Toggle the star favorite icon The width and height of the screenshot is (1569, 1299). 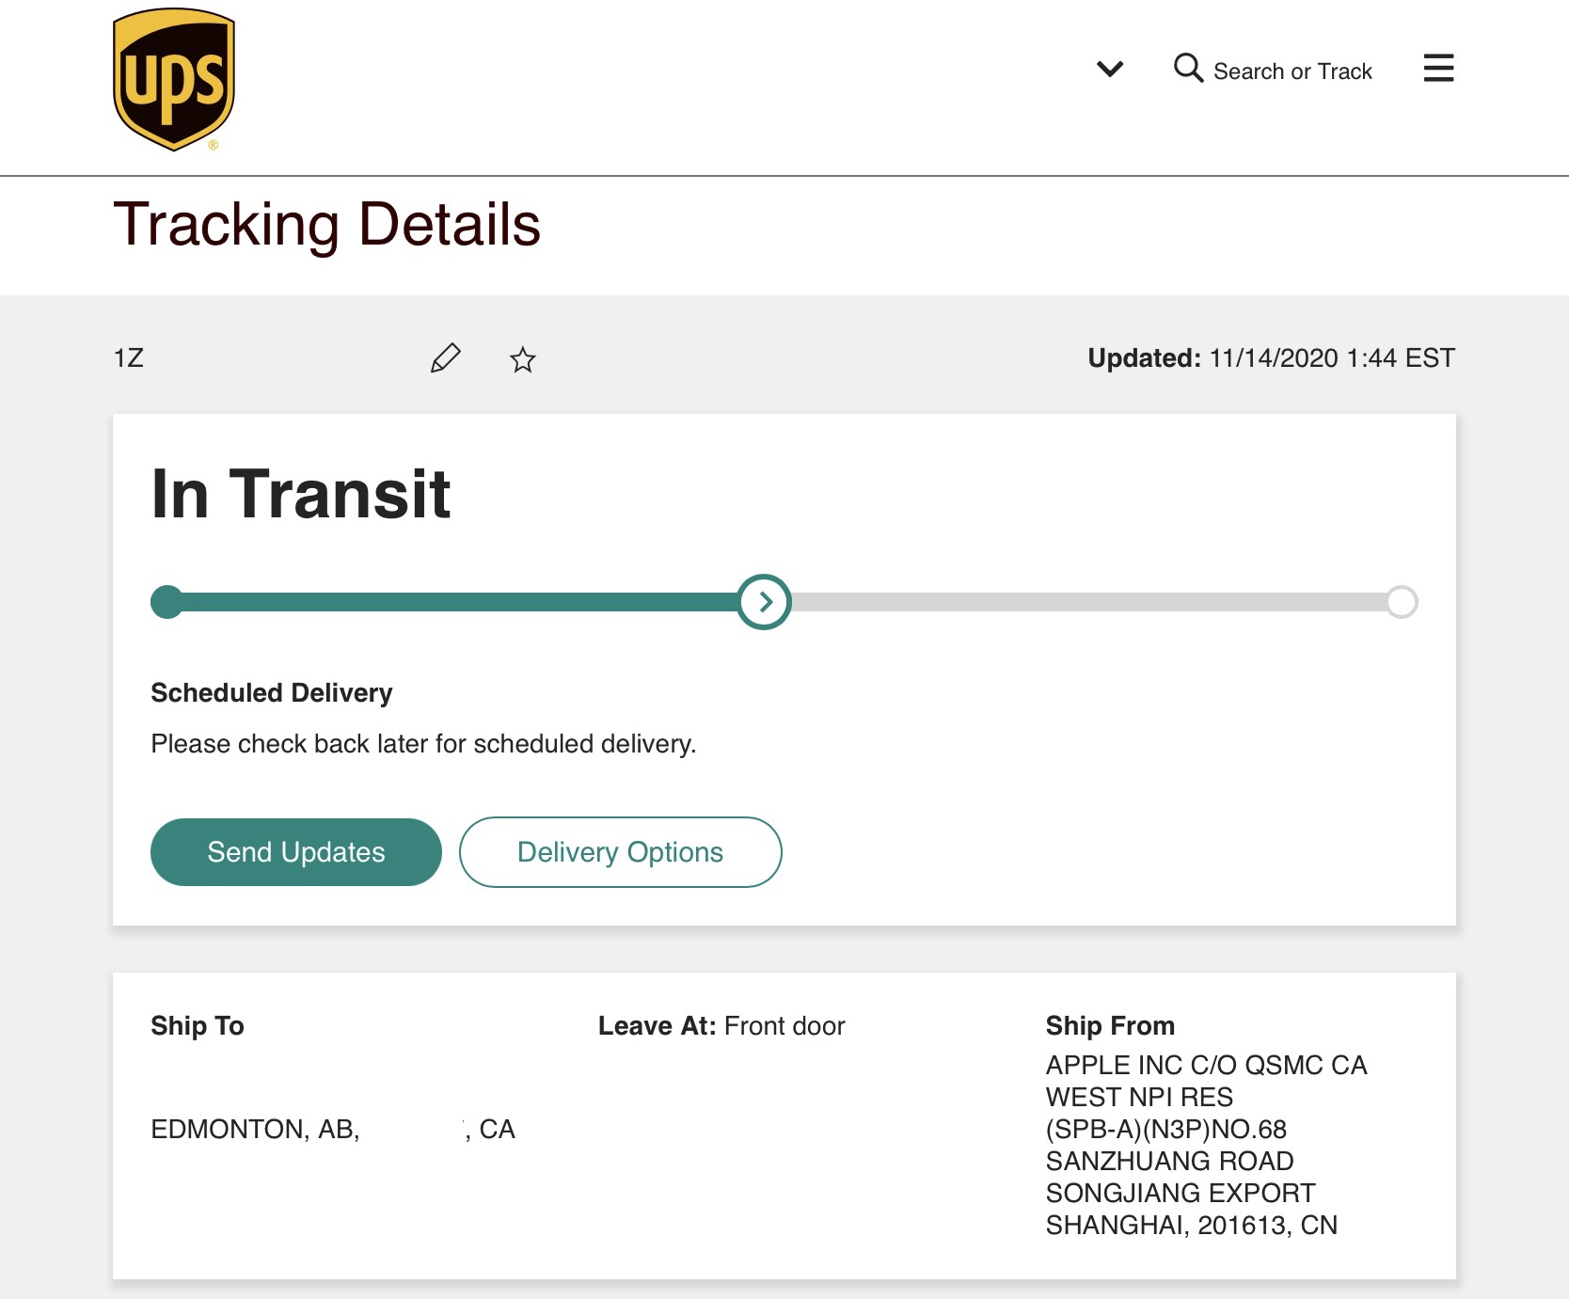(523, 359)
